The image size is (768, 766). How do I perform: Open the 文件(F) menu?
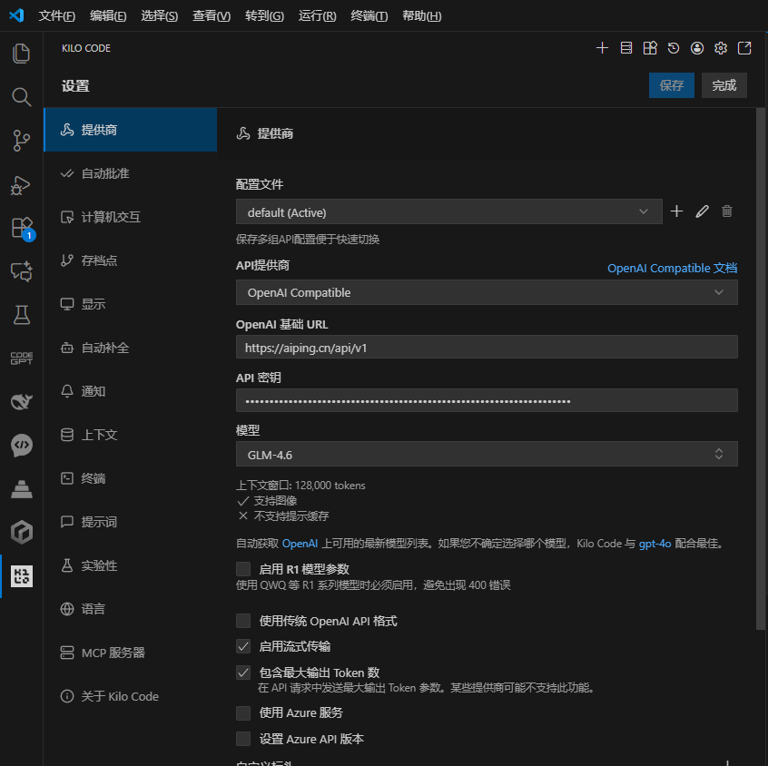[x=57, y=15]
